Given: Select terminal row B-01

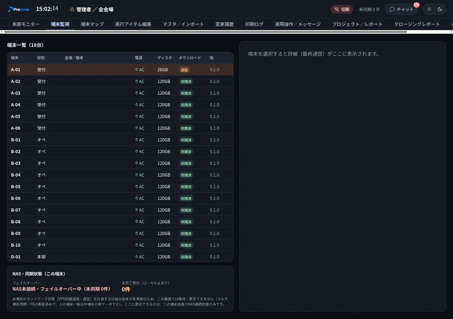Looking at the screenshot, I should pyautogui.click(x=120, y=140).
